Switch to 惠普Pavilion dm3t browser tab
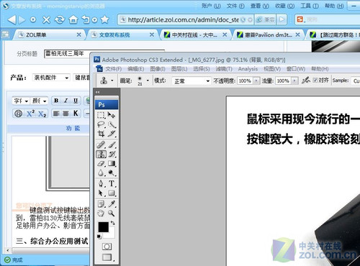Viewport: 360px width, 266px height. (x=269, y=35)
